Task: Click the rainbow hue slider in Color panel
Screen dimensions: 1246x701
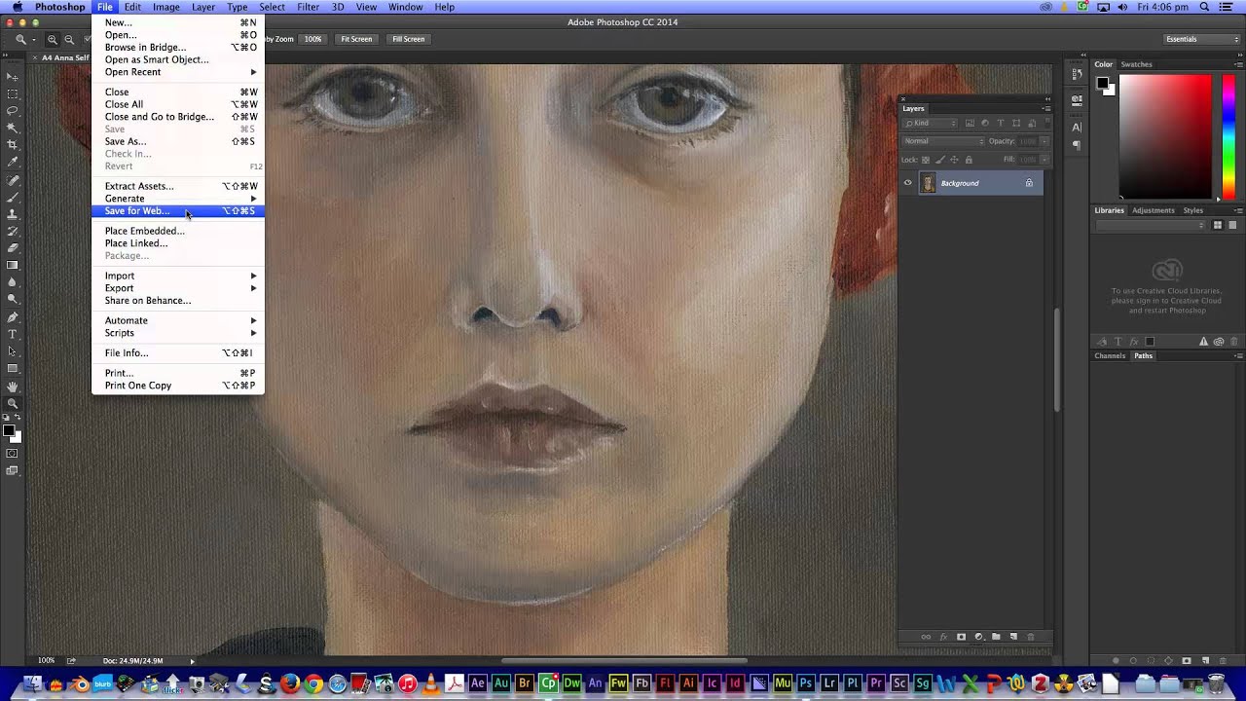Action: pos(1229,136)
